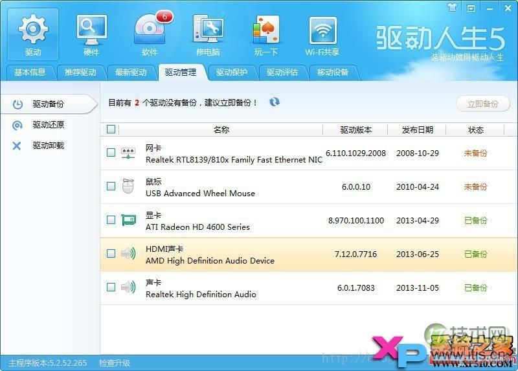
Task: Check the ATI Radeon HD 4600 checkbox
Action: click(x=111, y=219)
